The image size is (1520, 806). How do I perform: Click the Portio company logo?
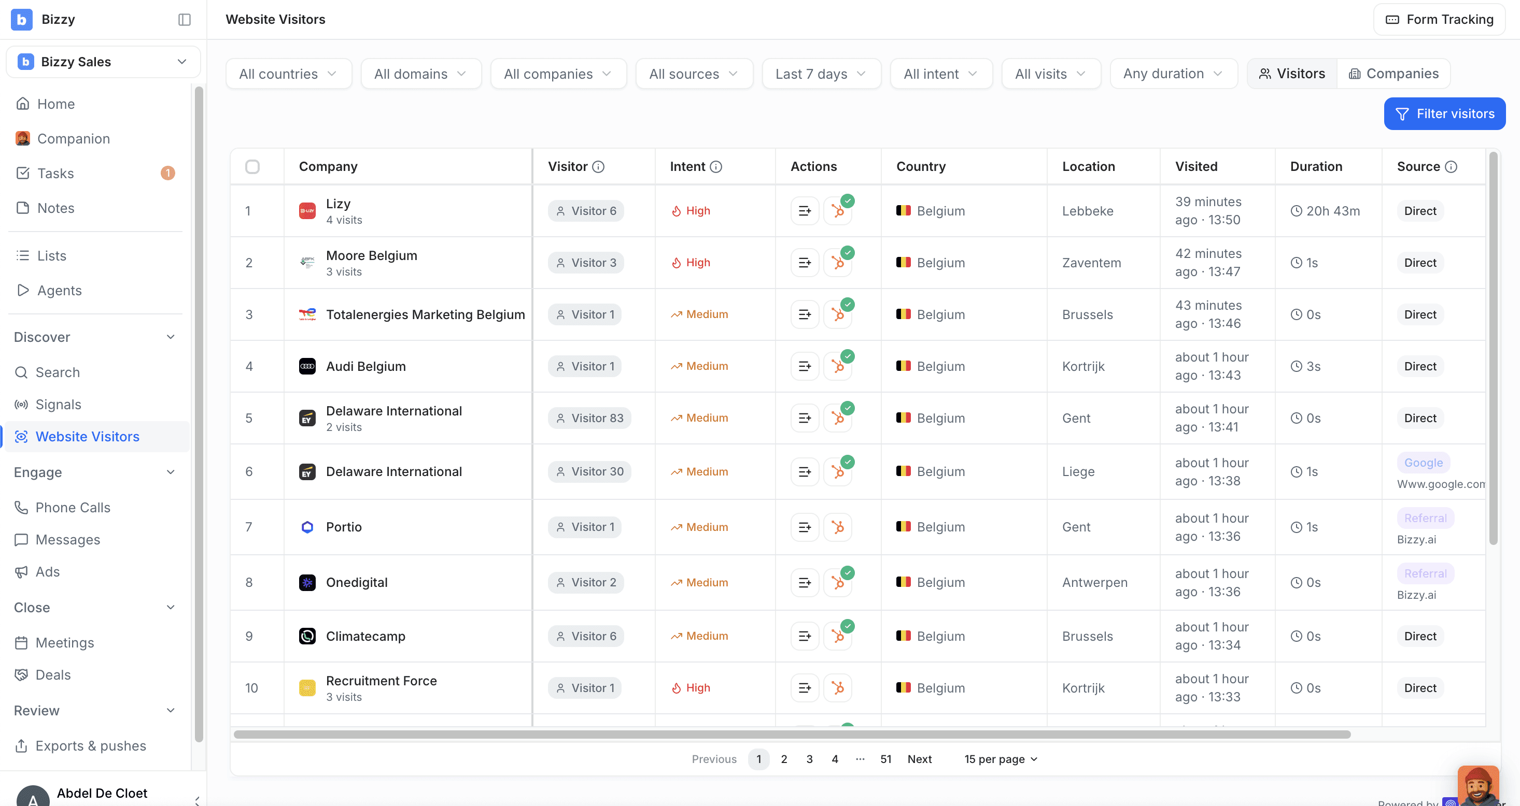307,527
